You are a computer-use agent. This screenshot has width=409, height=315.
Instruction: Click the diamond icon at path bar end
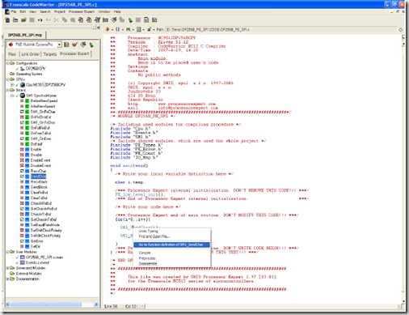click(401, 29)
